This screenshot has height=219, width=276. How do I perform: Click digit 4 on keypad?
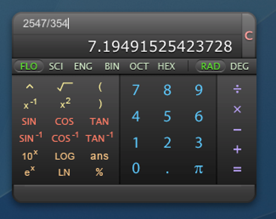[136, 116]
